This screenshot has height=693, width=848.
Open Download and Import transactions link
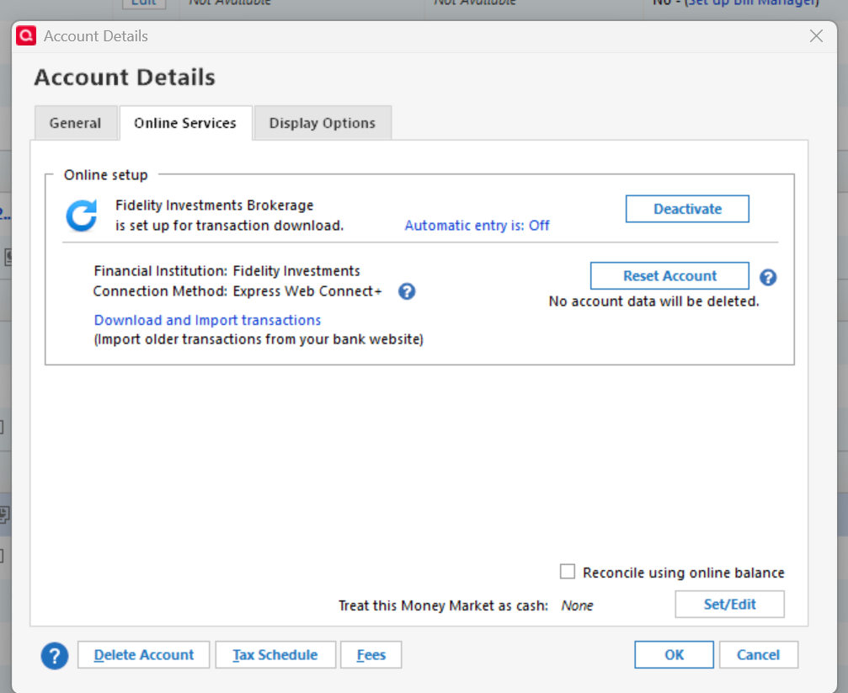pyautogui.click(x=208, y=320)
